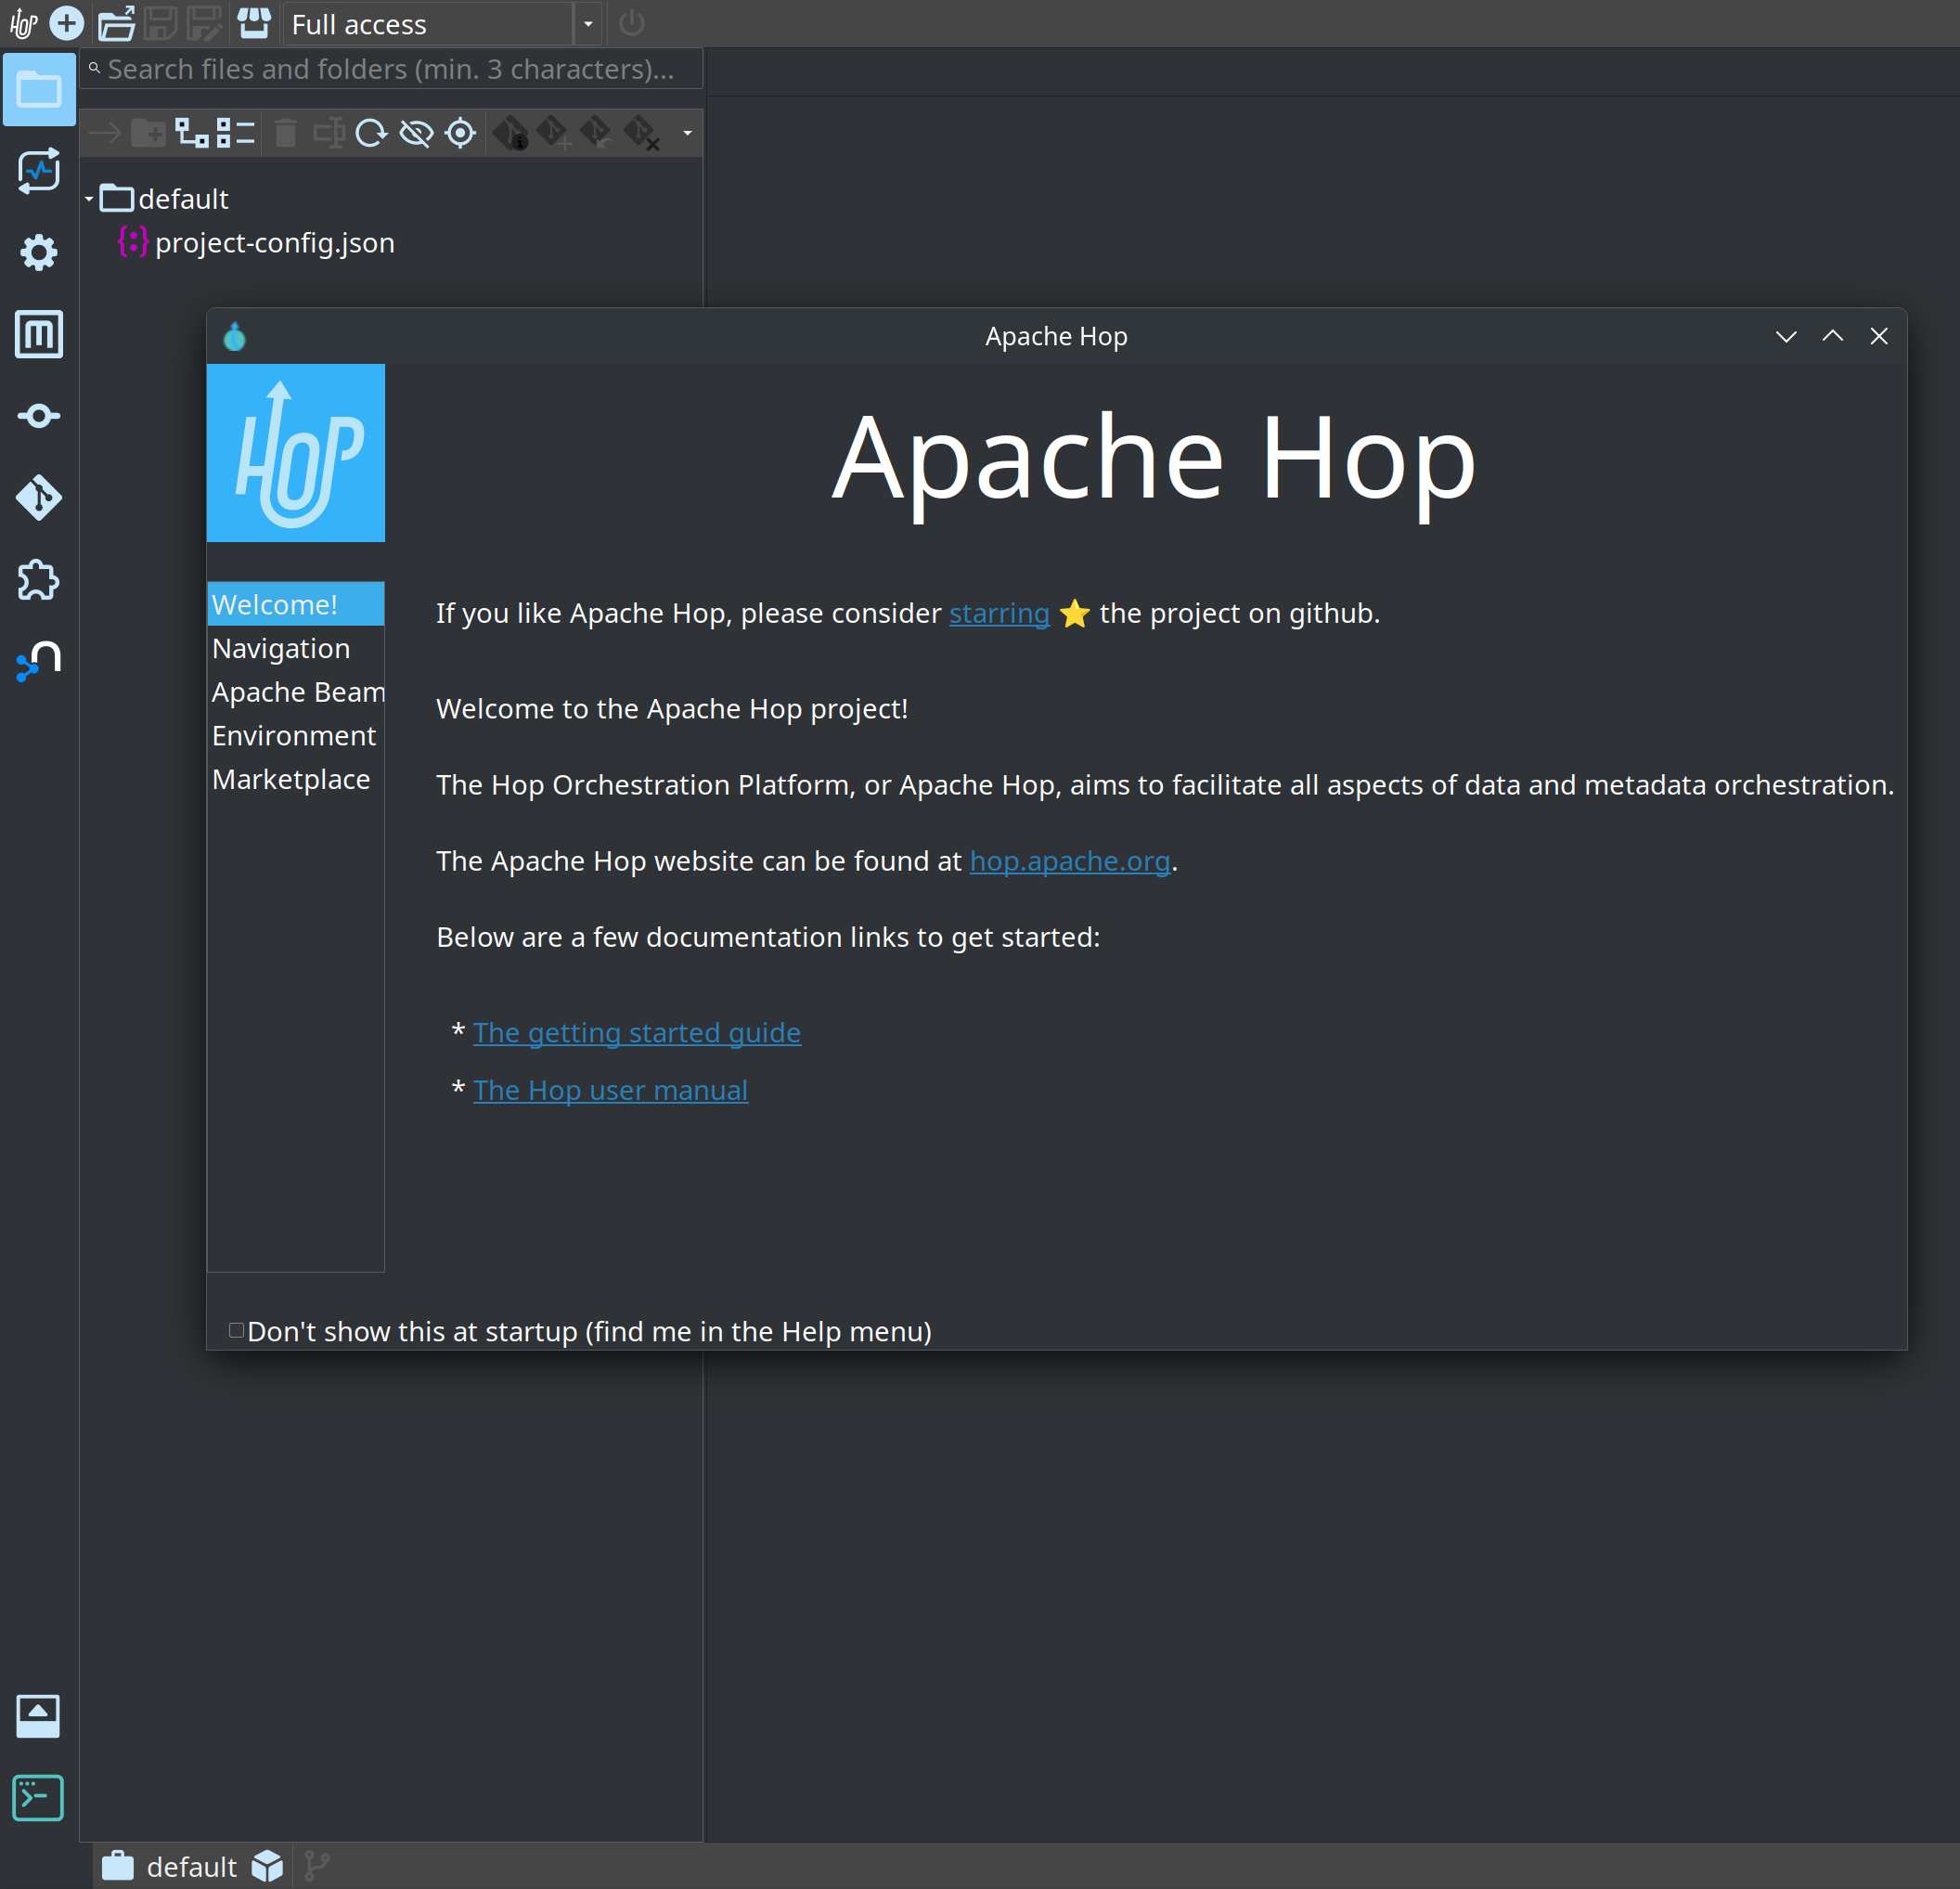Viewport: 1960px width, 1889px height.
Task: Open the Environment topic
Action: pyautogui.click(x=296, y=735)
